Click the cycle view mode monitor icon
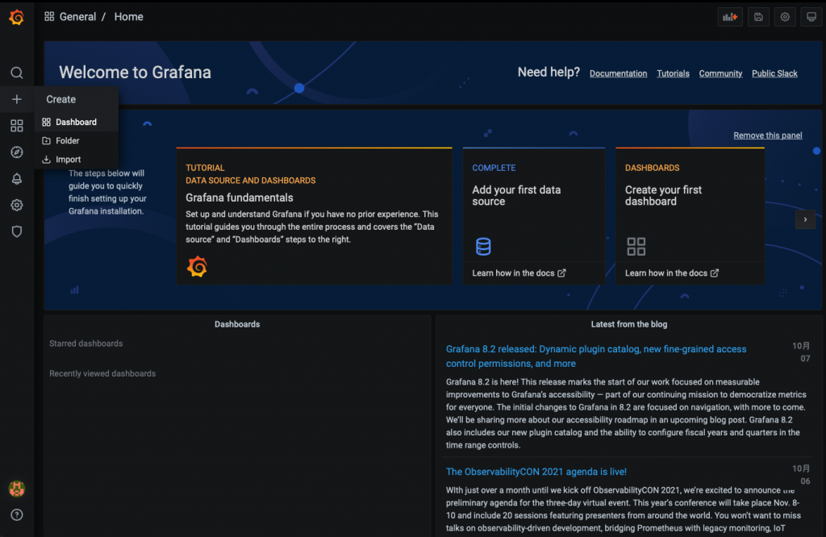826x537 pixels. (x=811, y=17)
